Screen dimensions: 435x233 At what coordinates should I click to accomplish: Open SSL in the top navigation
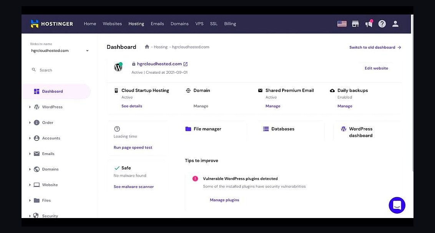(214, 24)
